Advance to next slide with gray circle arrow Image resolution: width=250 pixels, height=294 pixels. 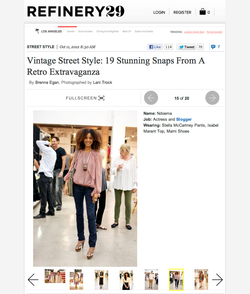pos(212,98)
